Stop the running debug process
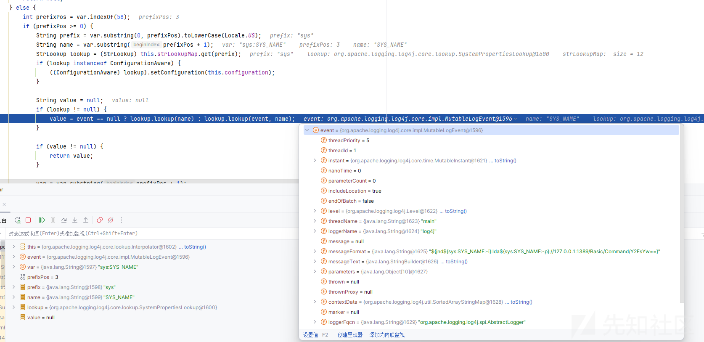Viewport: 704px width, 342px height. [x=28, y=220]
